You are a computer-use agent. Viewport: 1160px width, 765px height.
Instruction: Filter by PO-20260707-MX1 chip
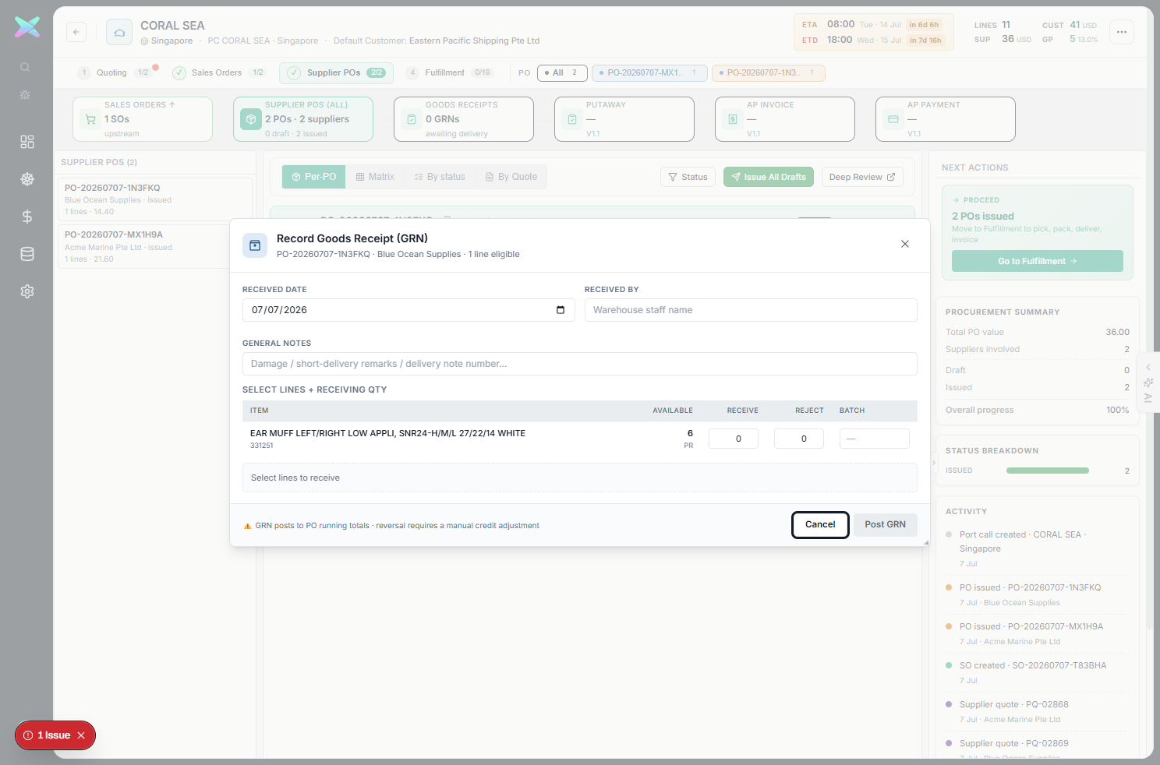click(x=649, y=72)
